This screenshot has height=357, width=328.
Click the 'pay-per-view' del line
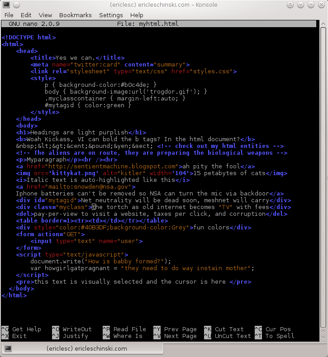(x=152, y=214)
